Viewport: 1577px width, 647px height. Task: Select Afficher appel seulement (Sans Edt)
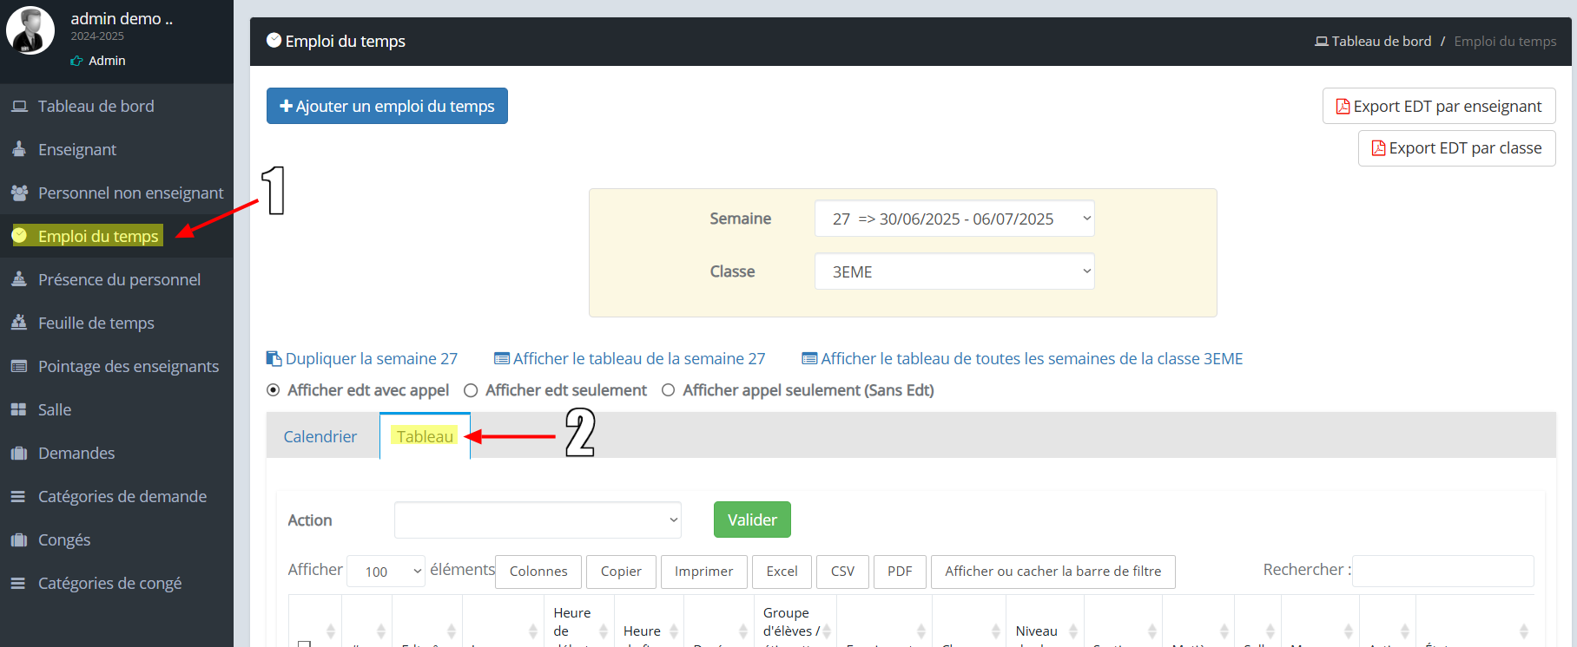click(x=668, y=390)
